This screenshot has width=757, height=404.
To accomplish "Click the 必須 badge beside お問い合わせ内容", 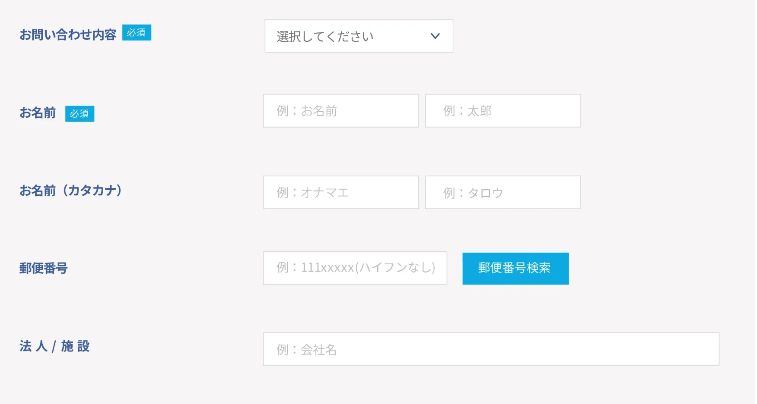I will coord(137,33).
